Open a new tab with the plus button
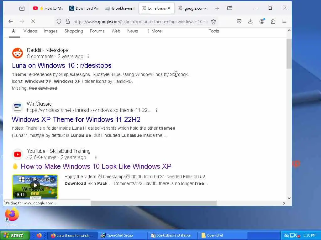 217,8
